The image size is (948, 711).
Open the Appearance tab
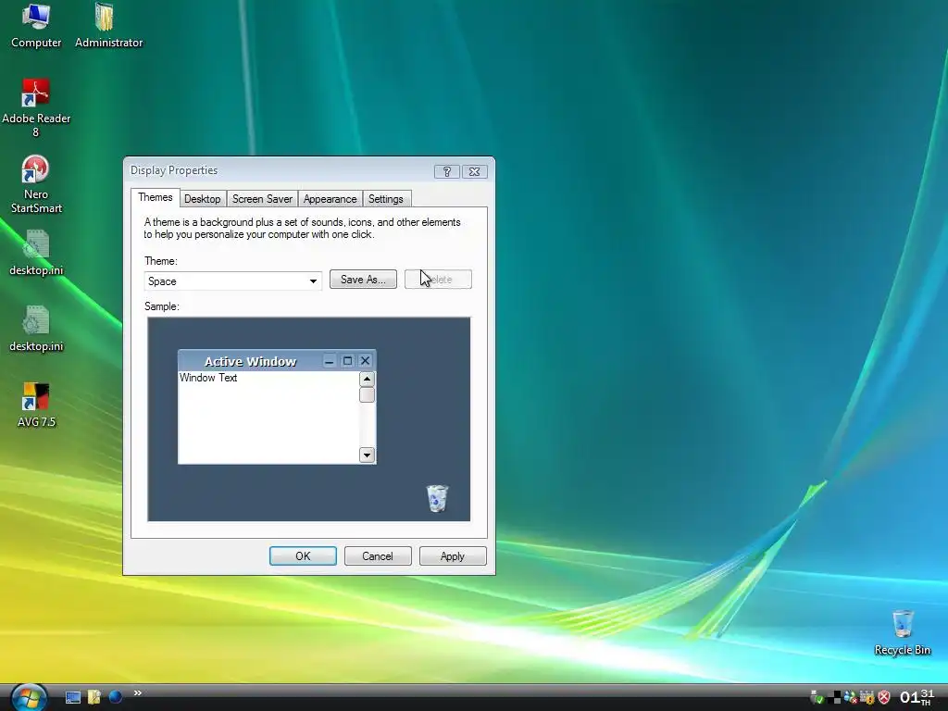331,199
